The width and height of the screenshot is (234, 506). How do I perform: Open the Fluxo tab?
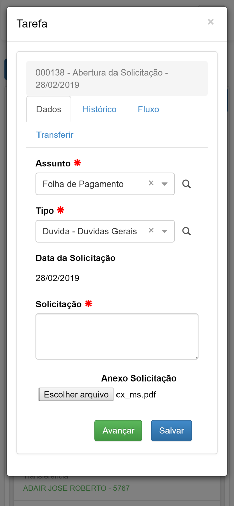pos(148,109)
